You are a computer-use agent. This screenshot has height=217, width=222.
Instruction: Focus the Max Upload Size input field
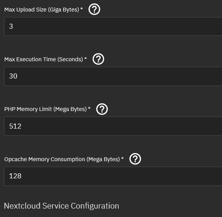click(x=113, y=26)
